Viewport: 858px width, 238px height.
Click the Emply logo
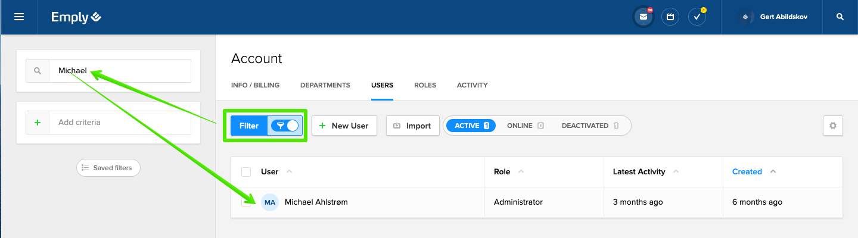coord(76,17)
